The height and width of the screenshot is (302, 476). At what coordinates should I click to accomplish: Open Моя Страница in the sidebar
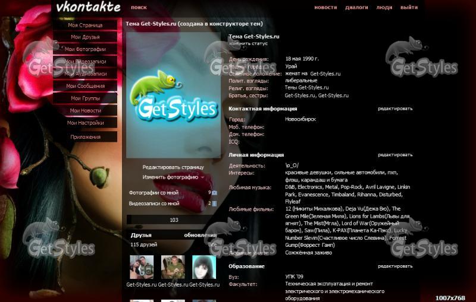85,26
